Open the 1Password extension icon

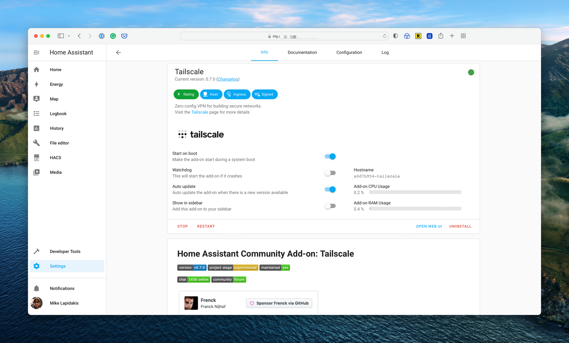point(102,36)
